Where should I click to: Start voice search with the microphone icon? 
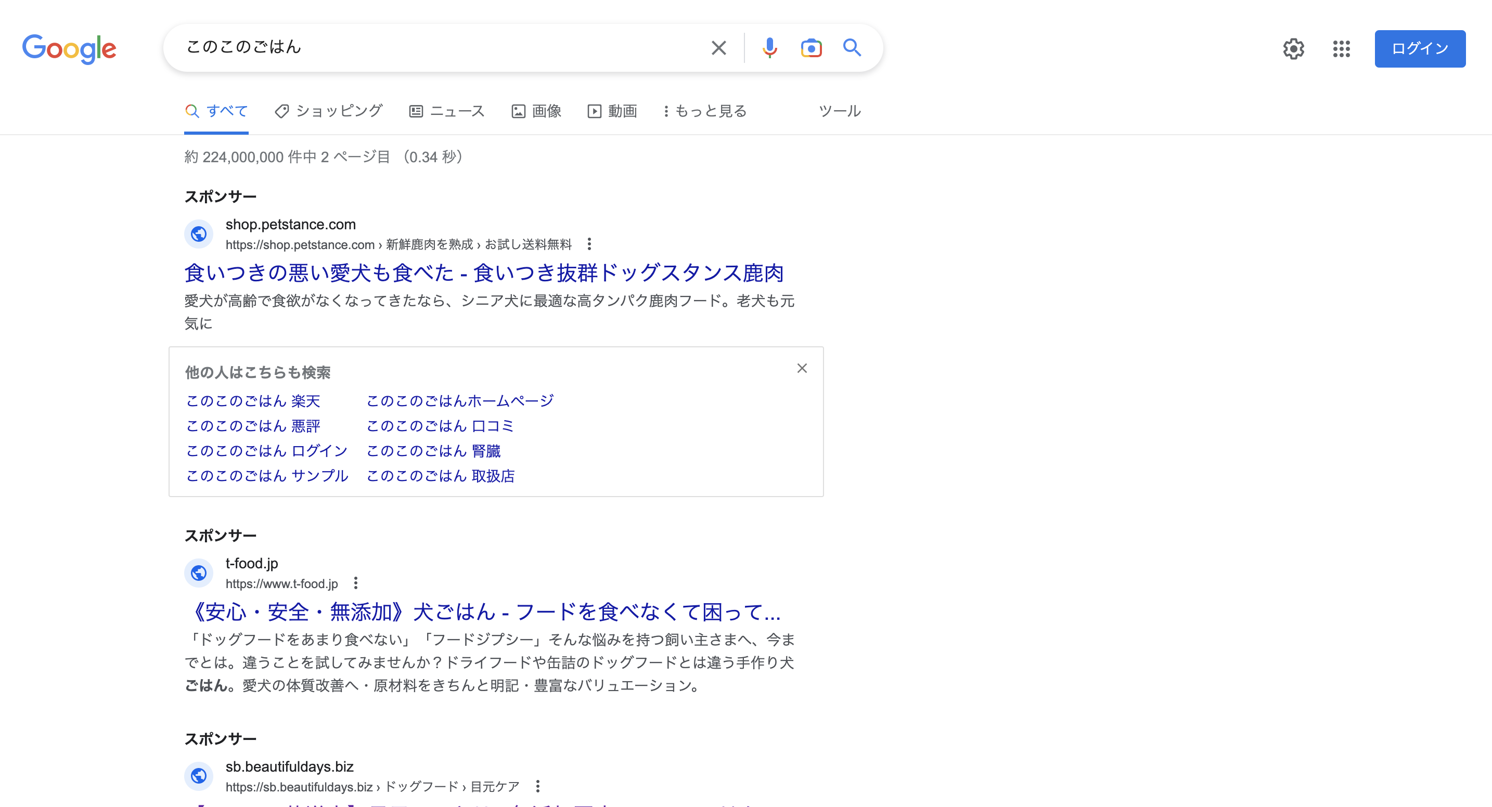coord(769,48)
